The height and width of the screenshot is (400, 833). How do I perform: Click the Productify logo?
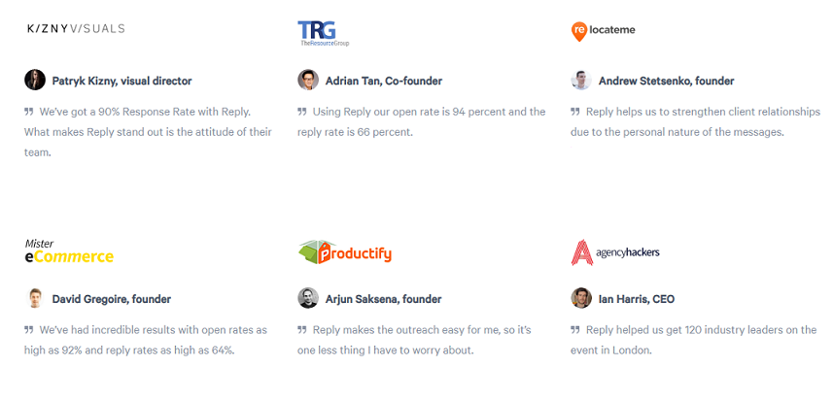pos(345,252)
